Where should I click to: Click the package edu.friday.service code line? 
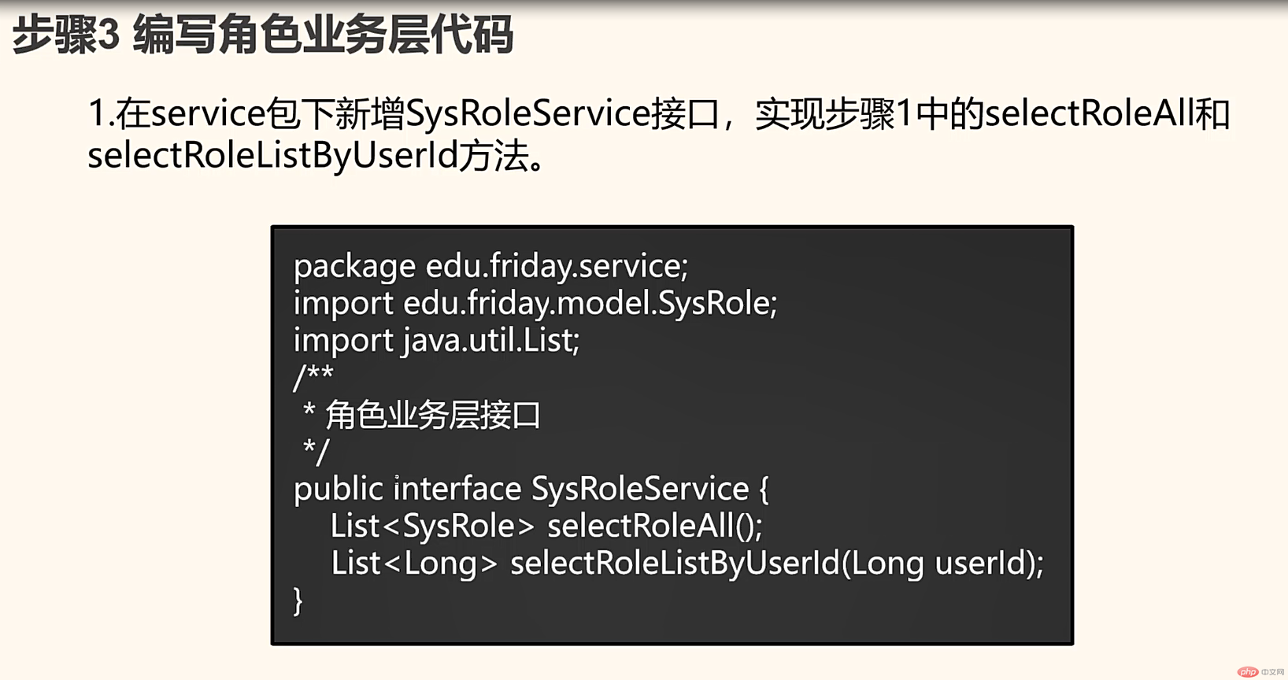pos(490,266)
